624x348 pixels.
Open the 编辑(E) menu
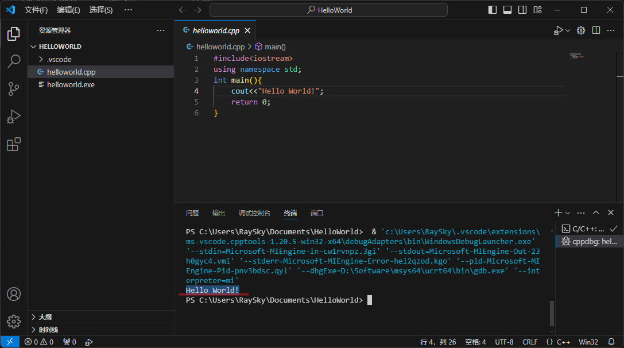pos(68,10)
